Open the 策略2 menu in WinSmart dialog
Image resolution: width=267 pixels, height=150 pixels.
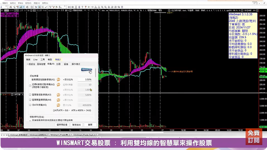pos(58,60)
